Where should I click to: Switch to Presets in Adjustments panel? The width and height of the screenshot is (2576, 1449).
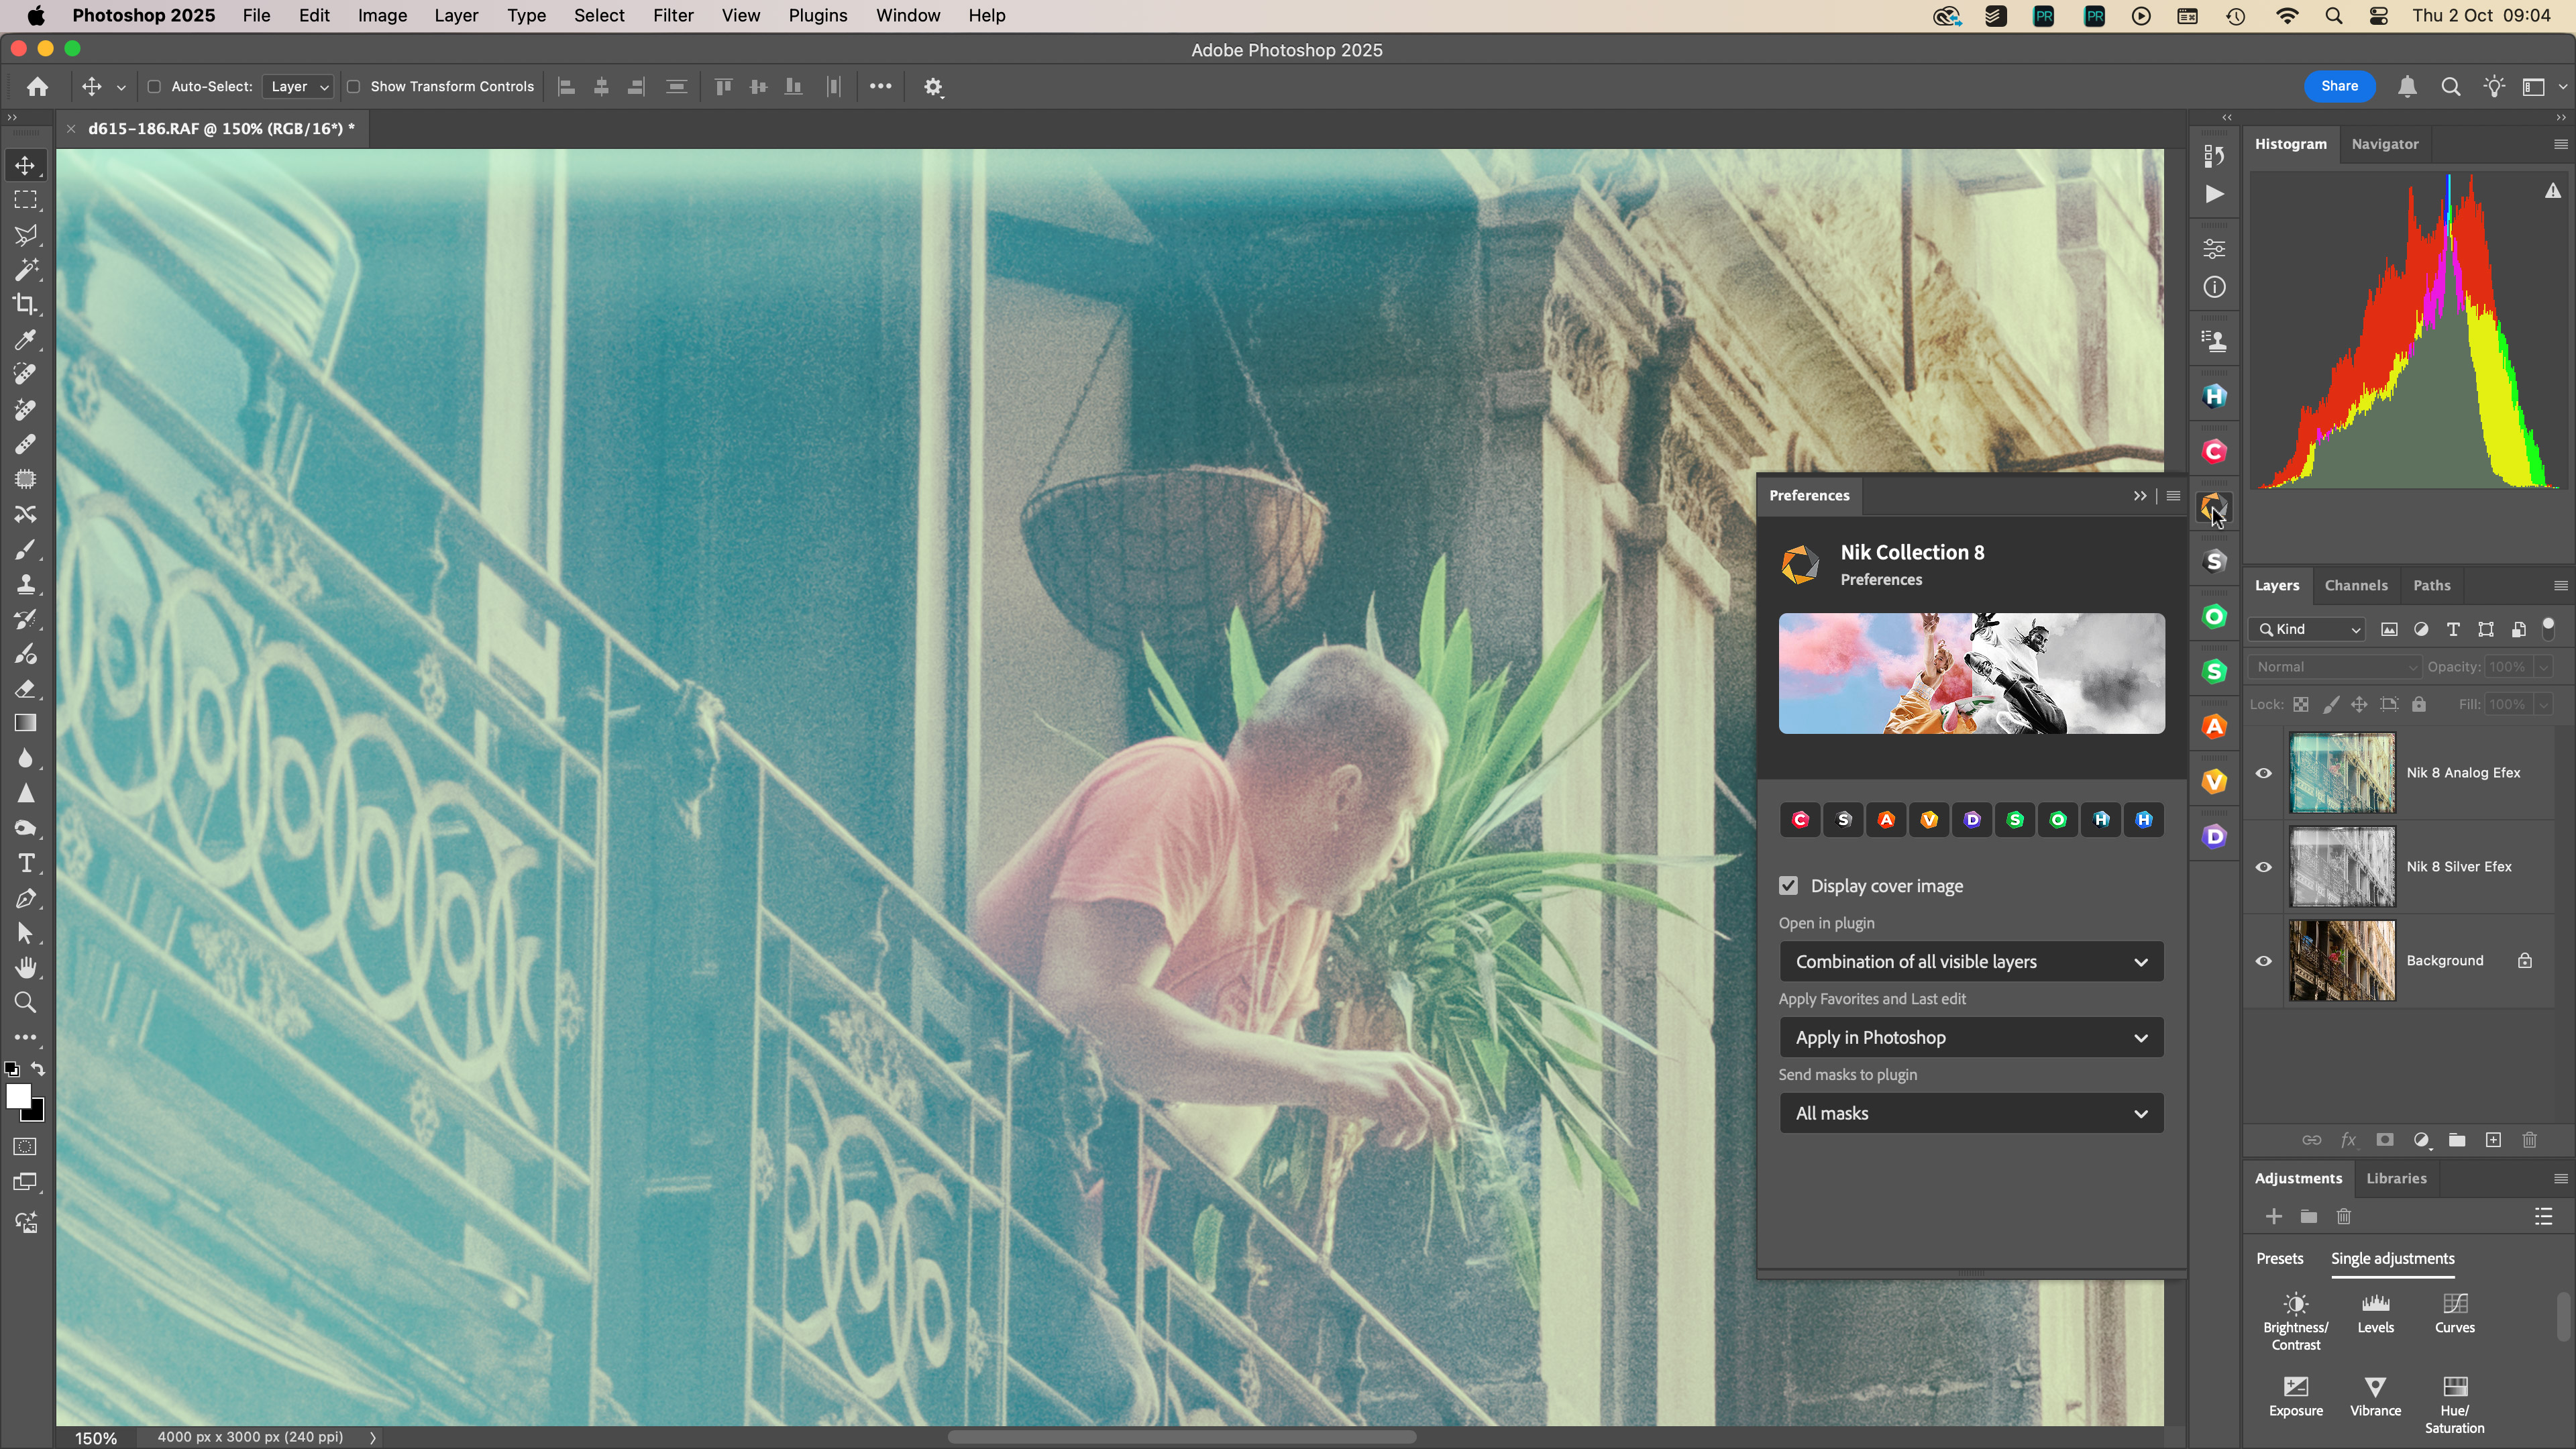pyautogui.click(x=2279, y=1259)
